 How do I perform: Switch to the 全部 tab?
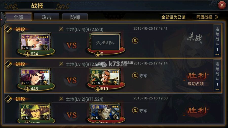18,17
